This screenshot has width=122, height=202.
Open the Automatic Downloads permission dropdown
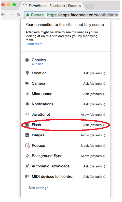[94, 166]
